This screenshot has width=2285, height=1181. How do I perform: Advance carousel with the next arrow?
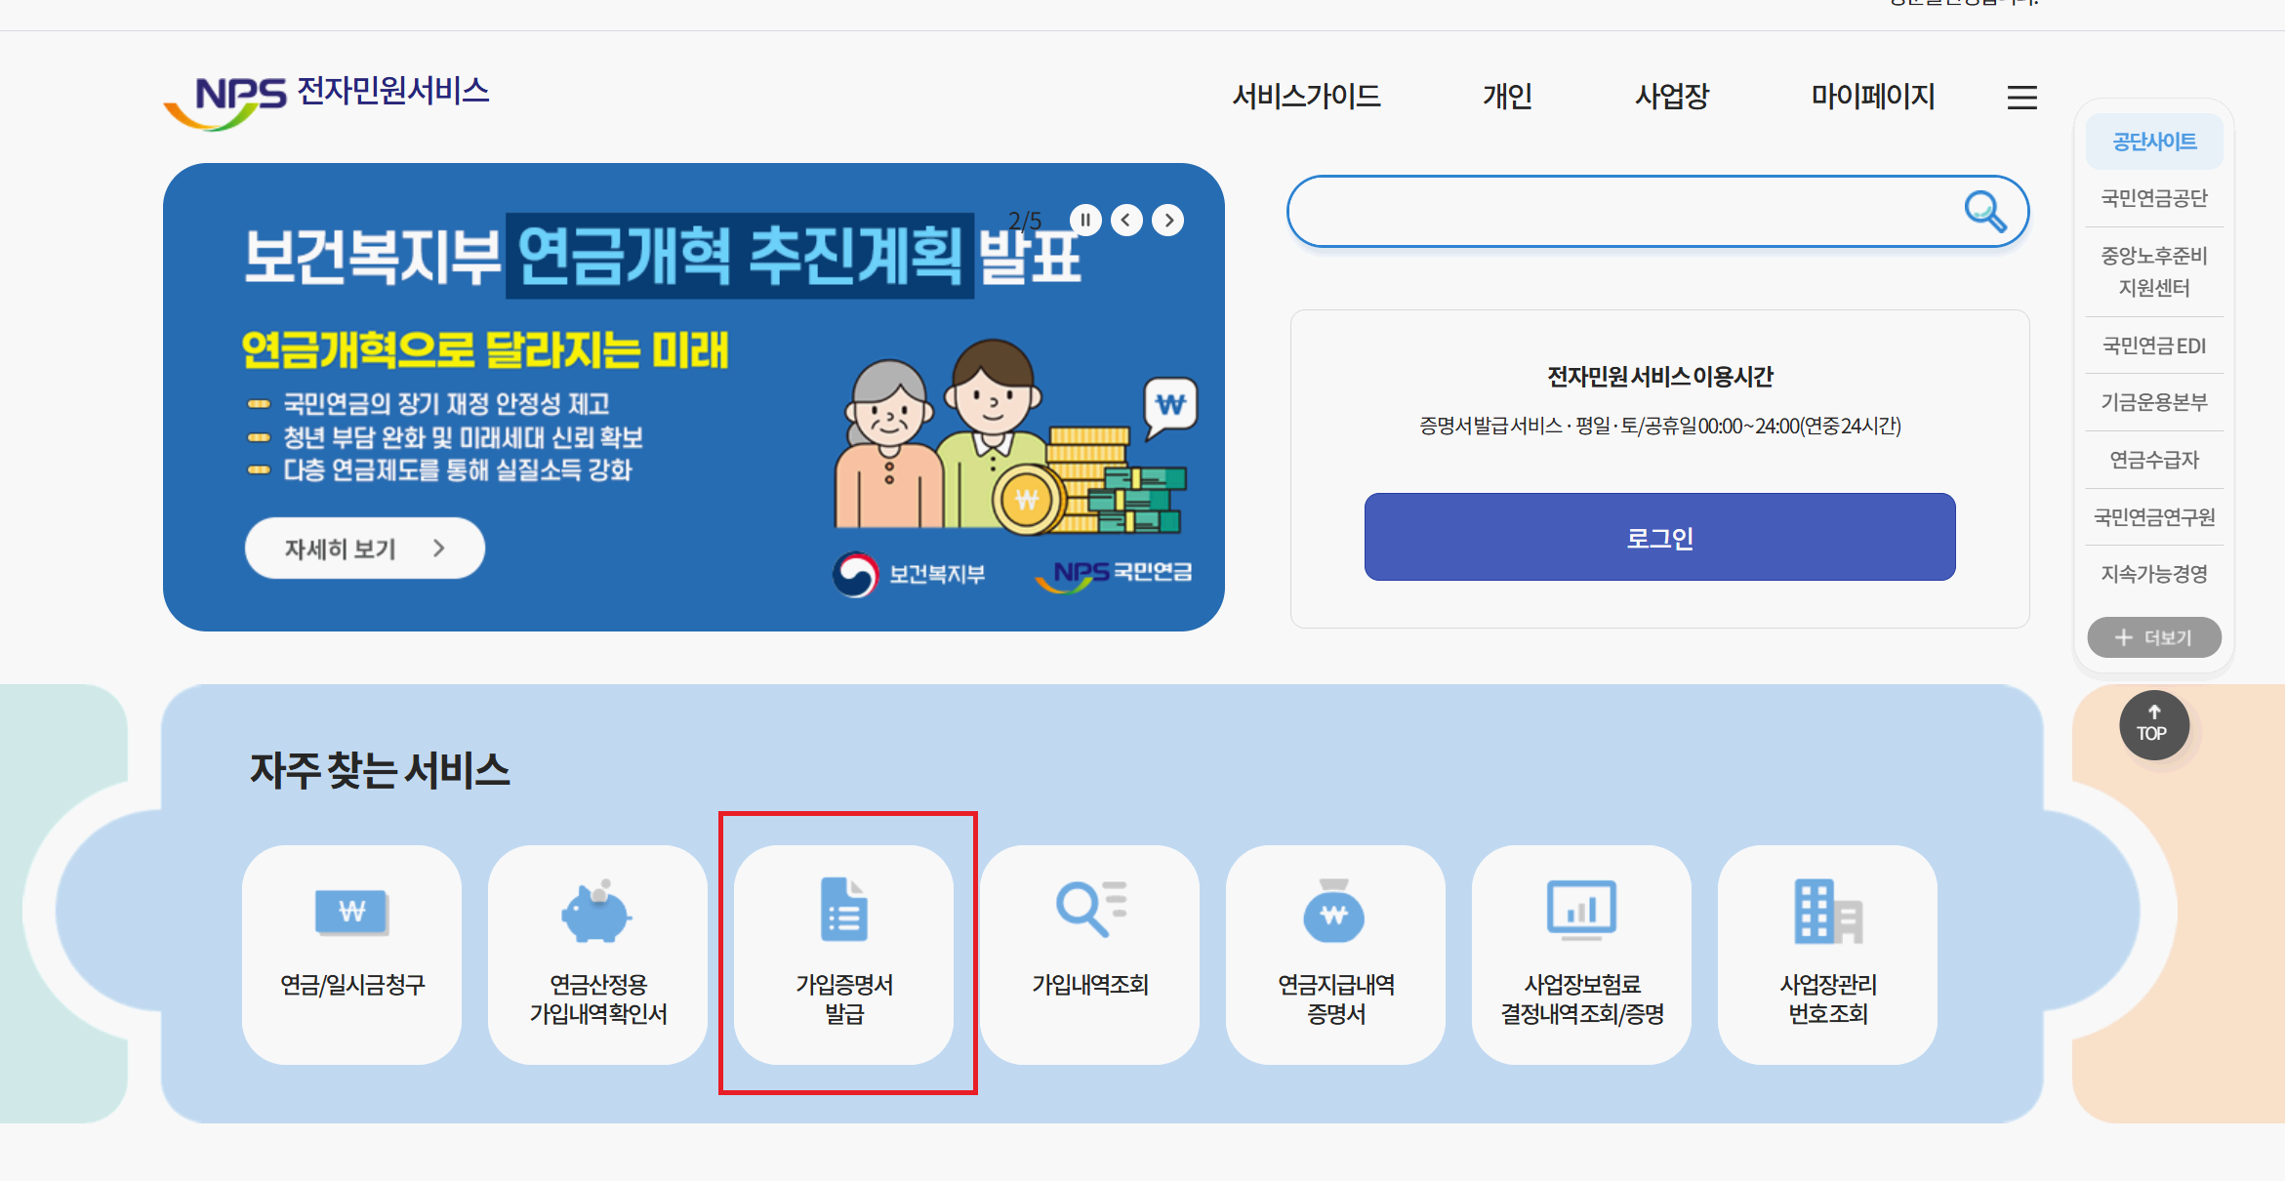tap(1167, 220)
